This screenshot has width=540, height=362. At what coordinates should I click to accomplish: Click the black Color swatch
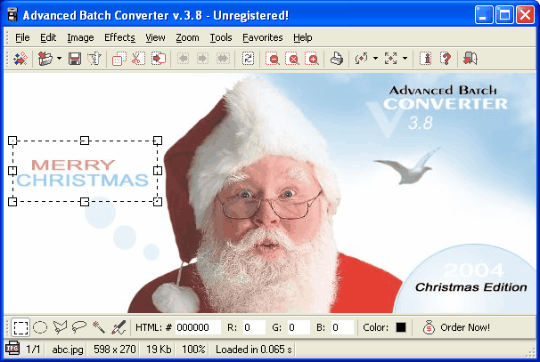[400, 327]
